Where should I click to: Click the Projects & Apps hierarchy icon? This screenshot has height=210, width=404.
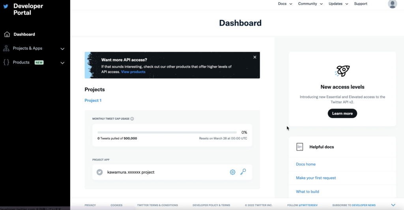pos(6,48)
